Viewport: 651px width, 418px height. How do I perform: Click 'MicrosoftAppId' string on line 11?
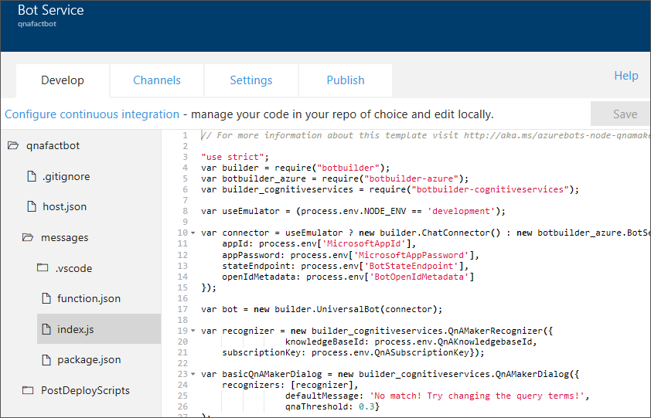pyautogui.click(x=364, y=243)
